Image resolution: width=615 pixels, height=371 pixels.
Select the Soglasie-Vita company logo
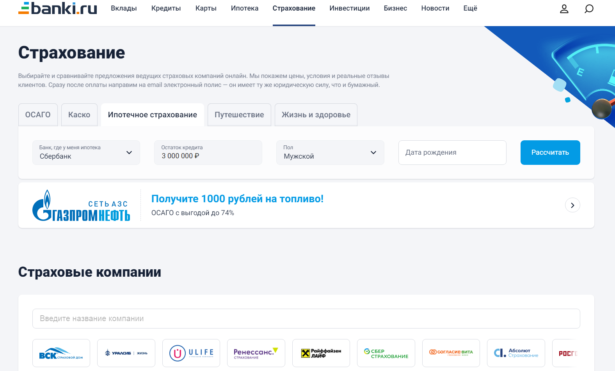point(451,353)
